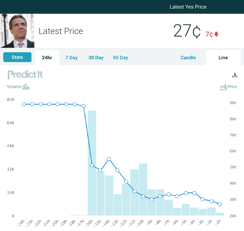Click the last price point at -1h
The width and height of the screenshot is (244, 231).
point(220,204)
